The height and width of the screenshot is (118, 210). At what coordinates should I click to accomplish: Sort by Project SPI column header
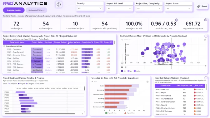coord(108,42)
